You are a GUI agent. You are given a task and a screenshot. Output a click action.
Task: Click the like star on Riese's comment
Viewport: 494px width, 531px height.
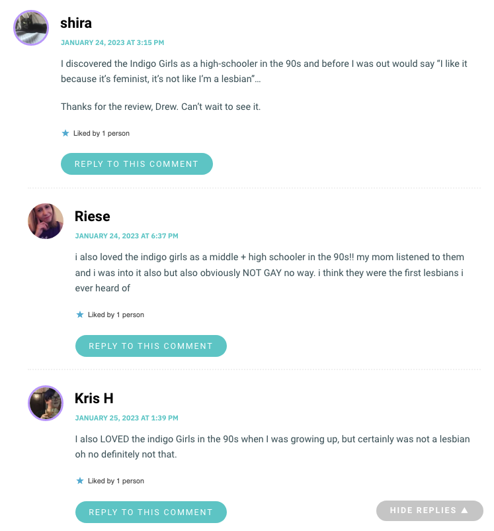80,314
